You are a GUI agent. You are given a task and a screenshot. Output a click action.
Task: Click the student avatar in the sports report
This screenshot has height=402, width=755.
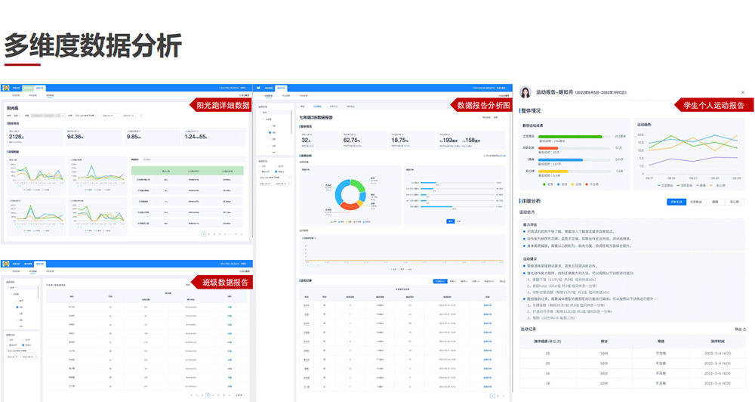pyautogui.click(x=525, y=92)
